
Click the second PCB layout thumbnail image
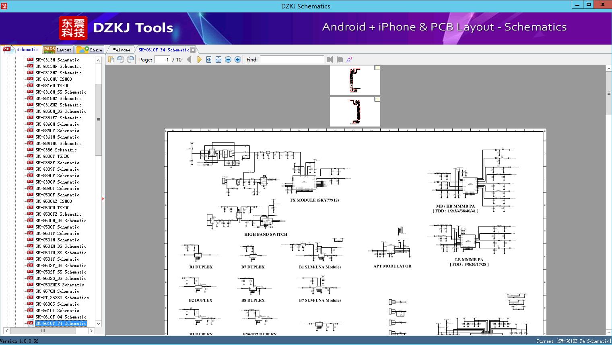[x=355, y=112]
